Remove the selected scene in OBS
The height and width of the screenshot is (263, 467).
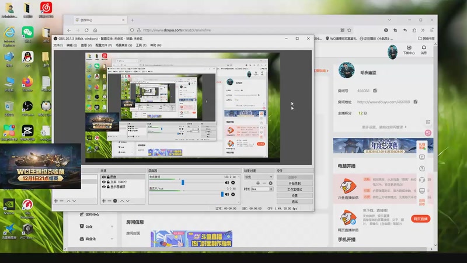[x=61, y=201]
